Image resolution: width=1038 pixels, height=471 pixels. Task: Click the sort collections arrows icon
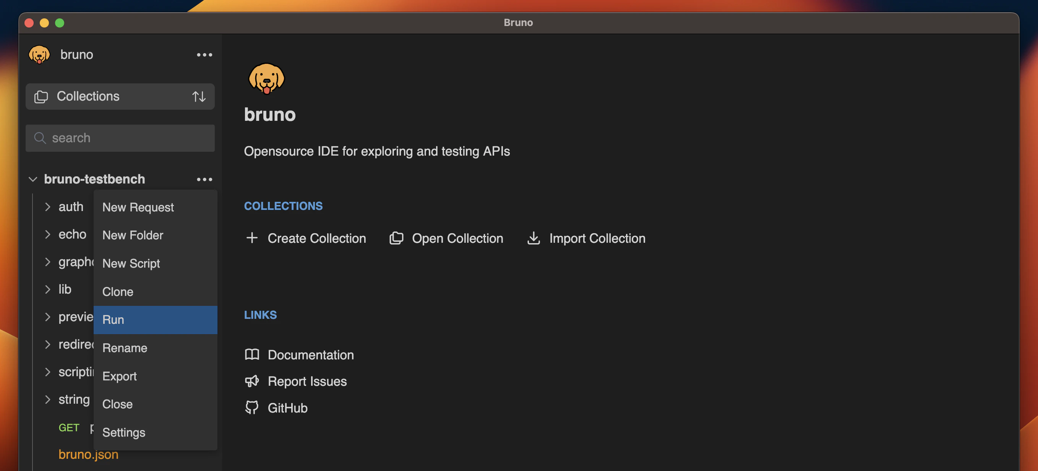tap(199, 96)
